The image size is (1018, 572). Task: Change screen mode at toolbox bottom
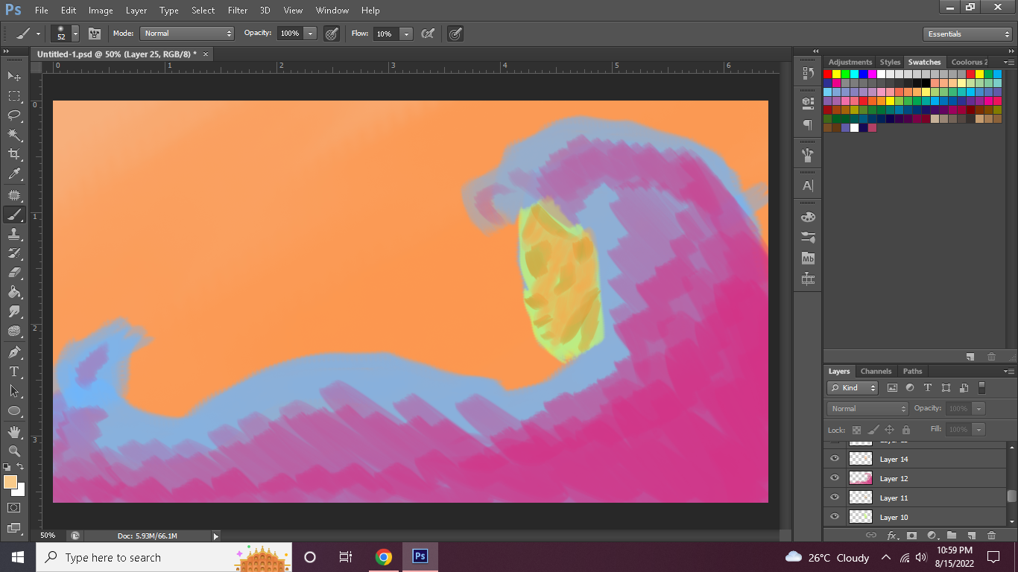(14, 528)
